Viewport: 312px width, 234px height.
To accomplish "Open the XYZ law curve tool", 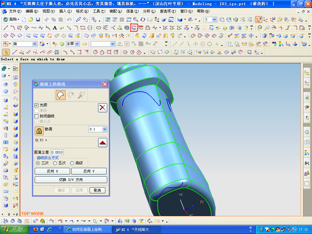I will (x=141, y=28).
